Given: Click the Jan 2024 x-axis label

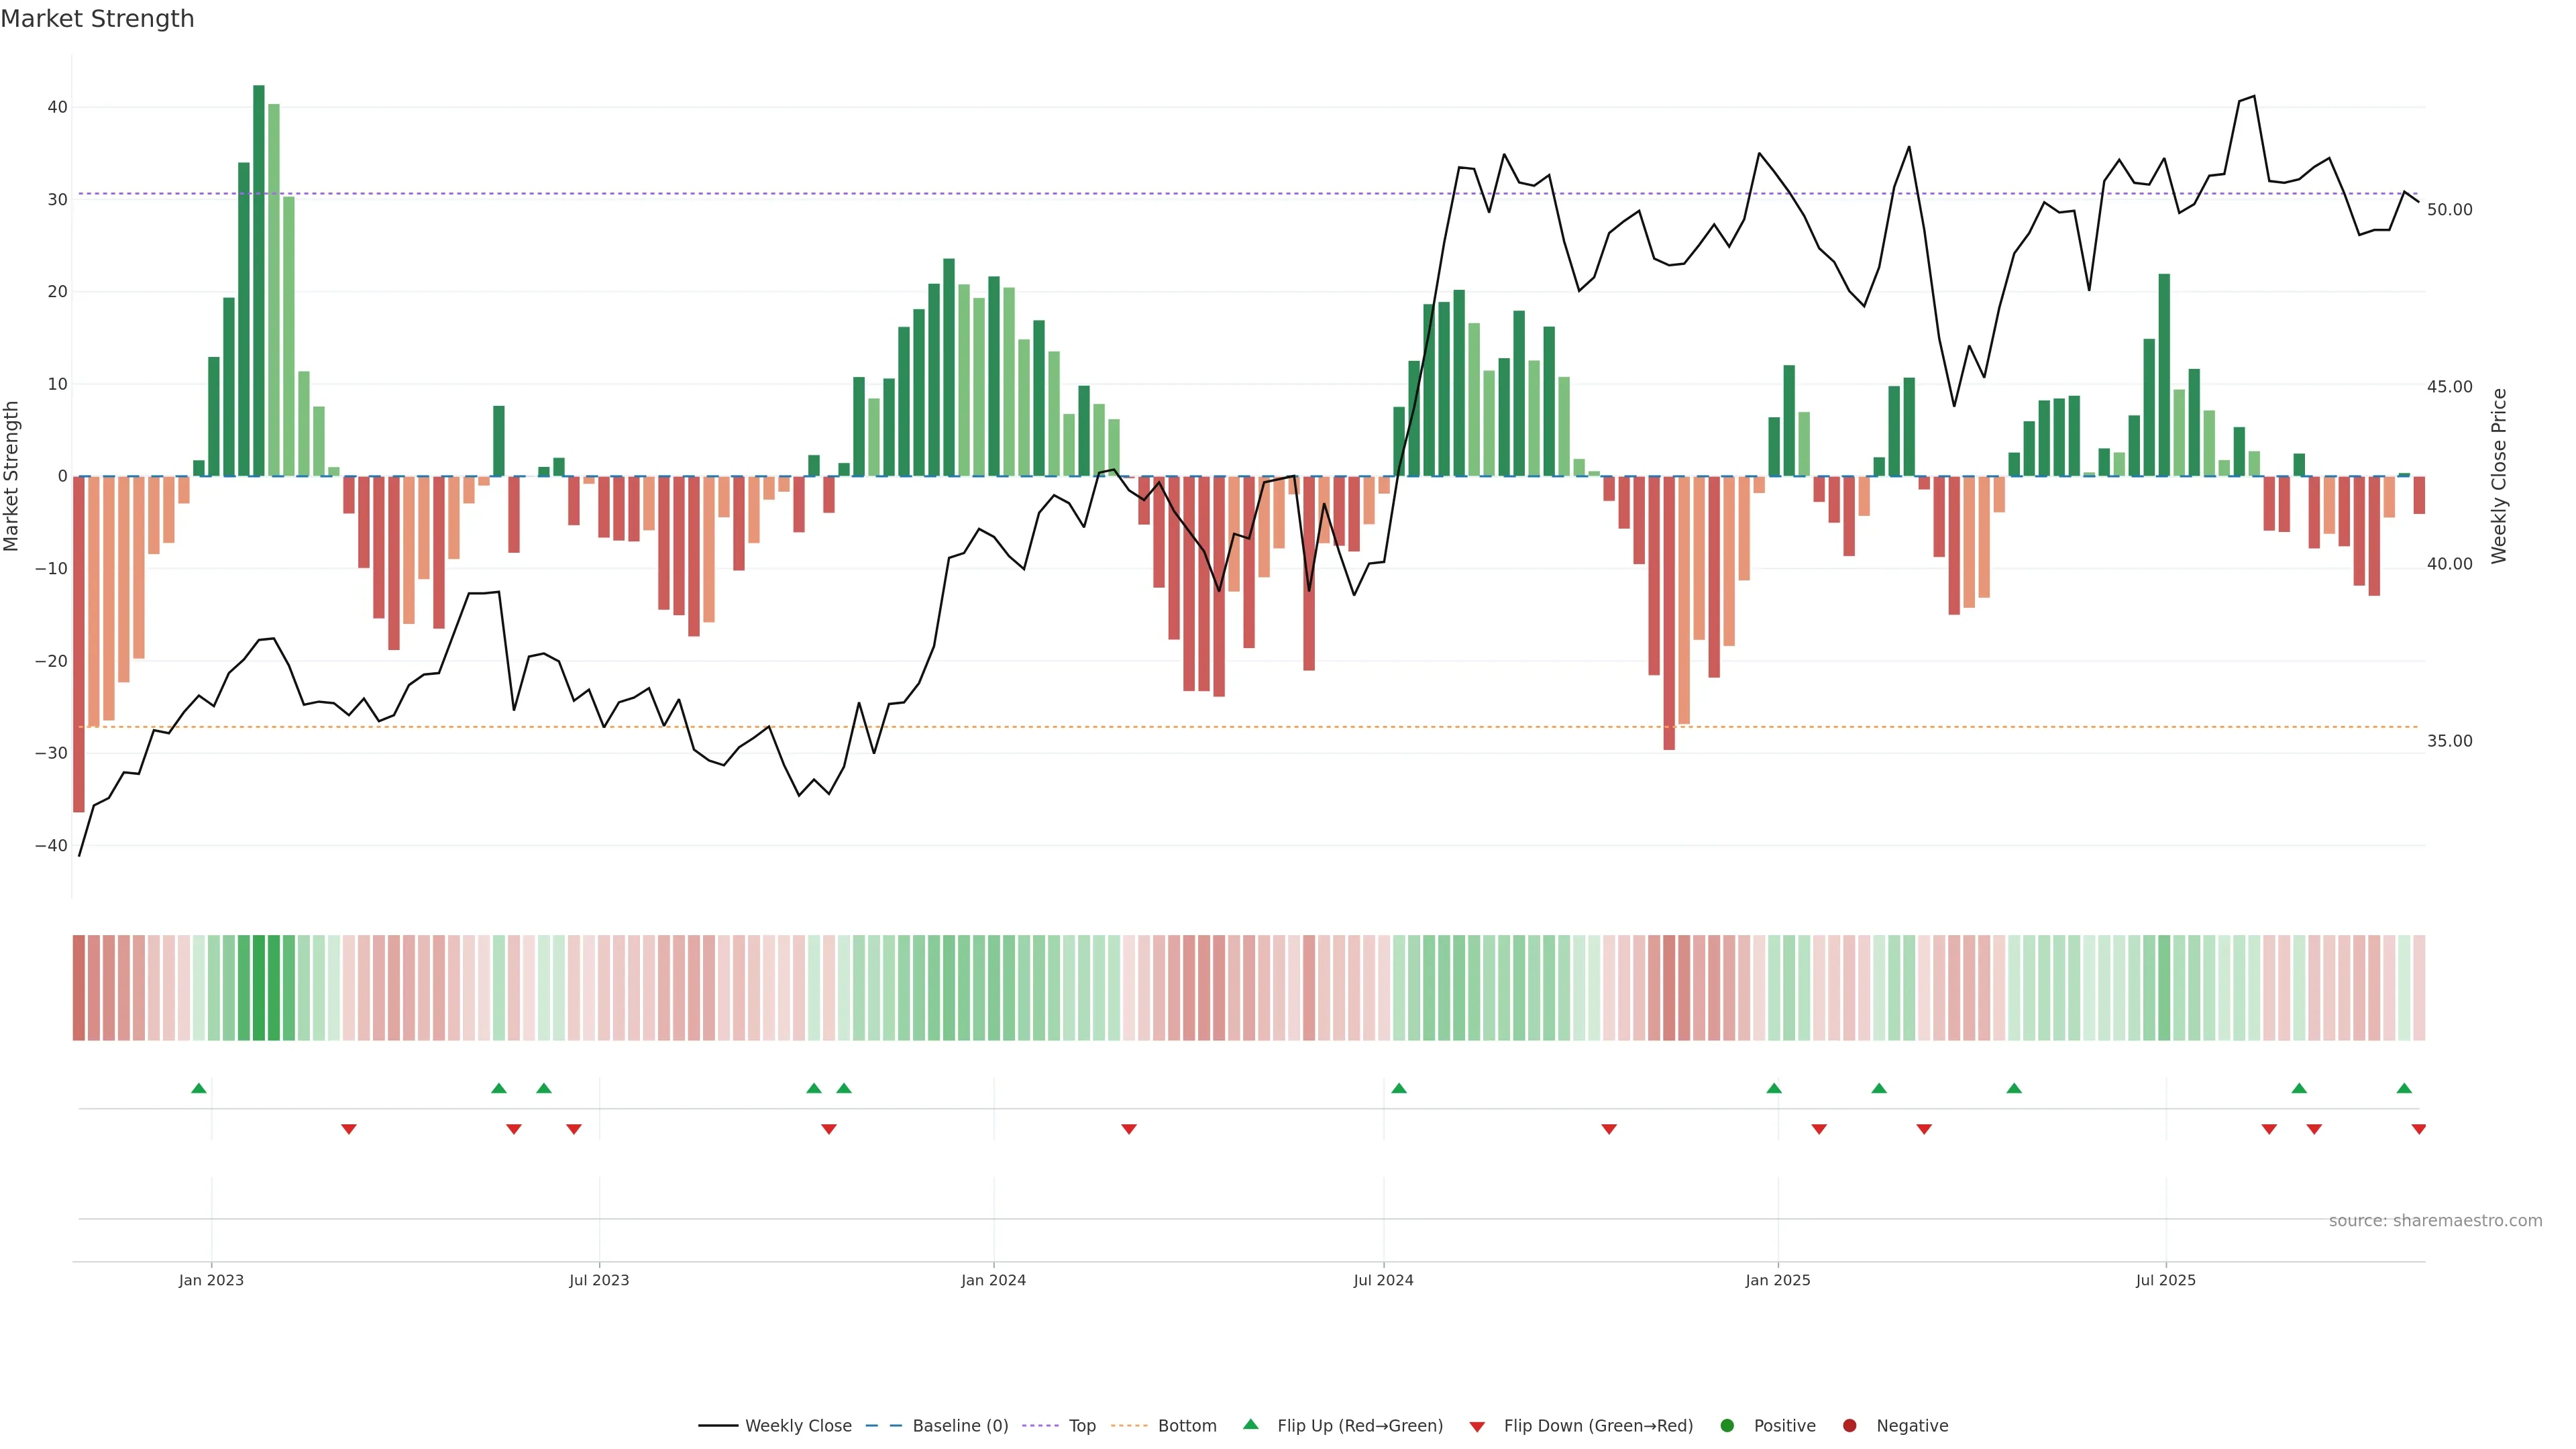Looking at the screenshot, I should click(x=993, y=1280).
